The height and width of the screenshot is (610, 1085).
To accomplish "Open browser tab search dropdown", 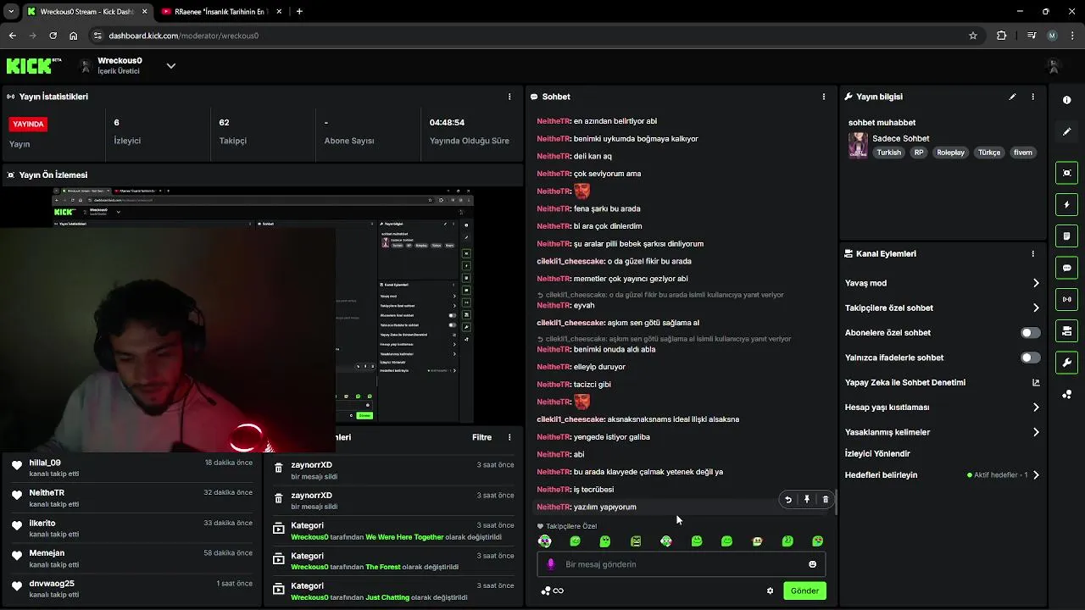I will 11,12.
